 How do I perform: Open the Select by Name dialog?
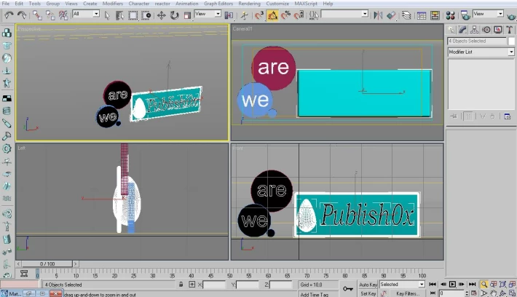pos(120,15)
